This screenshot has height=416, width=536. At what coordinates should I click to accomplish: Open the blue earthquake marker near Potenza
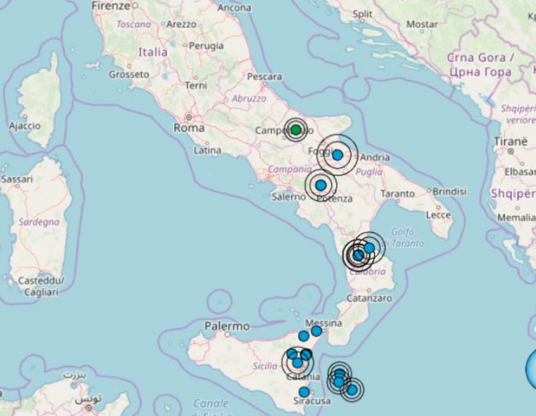[x=320, y=185]
